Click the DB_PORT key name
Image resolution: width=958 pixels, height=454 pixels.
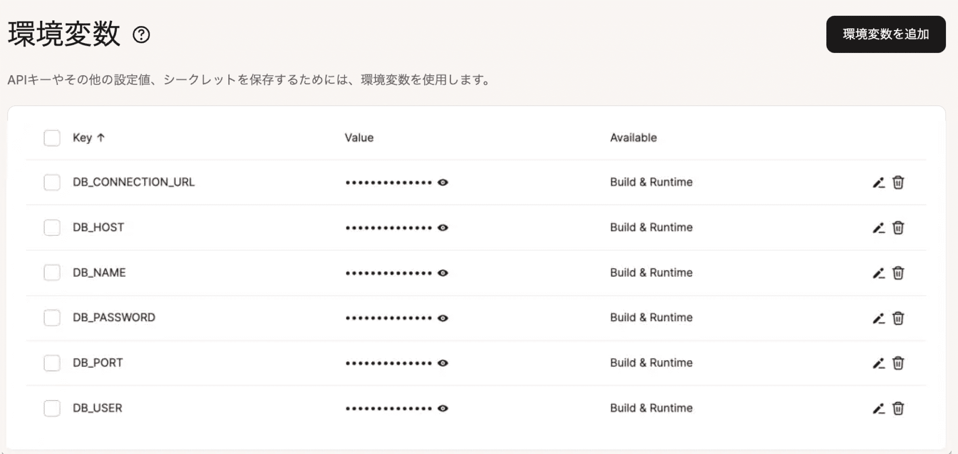98,363
